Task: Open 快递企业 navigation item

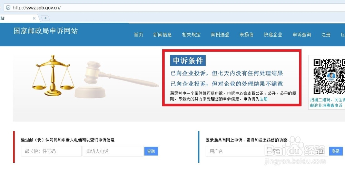Action: click(x=273, y=35)
